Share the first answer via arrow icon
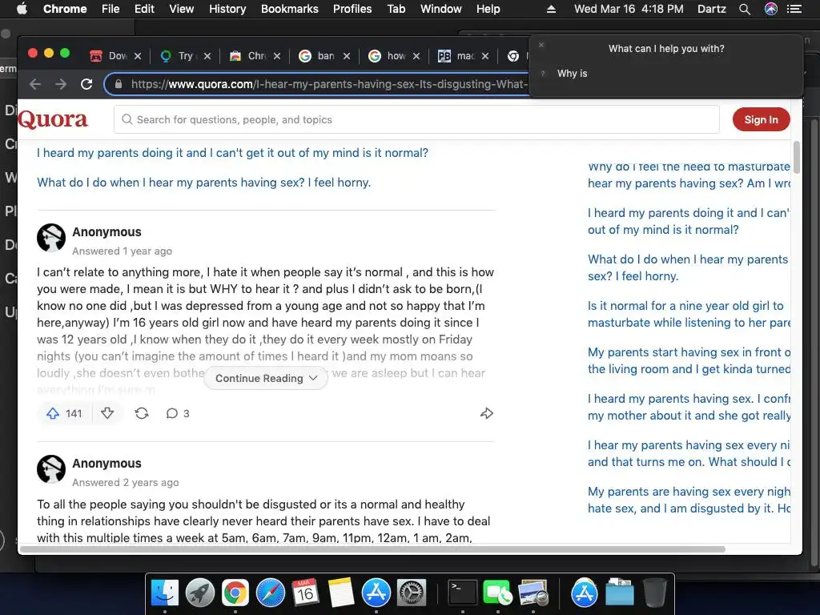This screenshot has height=615, width=820. 486,414
